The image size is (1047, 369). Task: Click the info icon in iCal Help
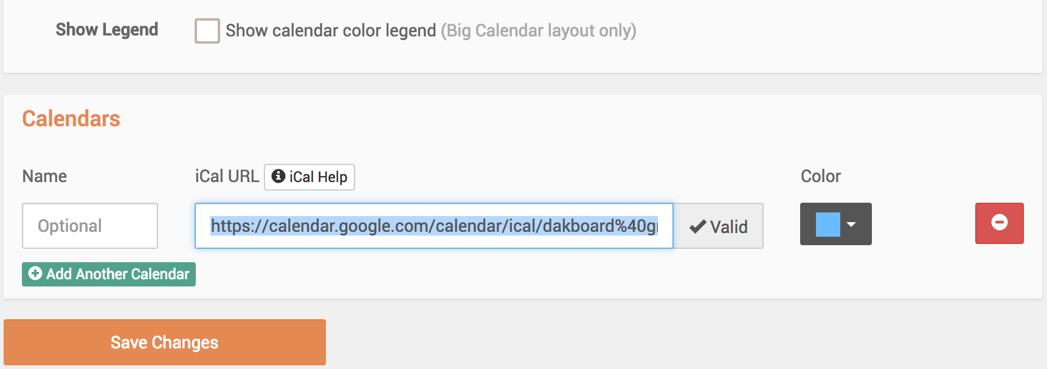[278, 176]
